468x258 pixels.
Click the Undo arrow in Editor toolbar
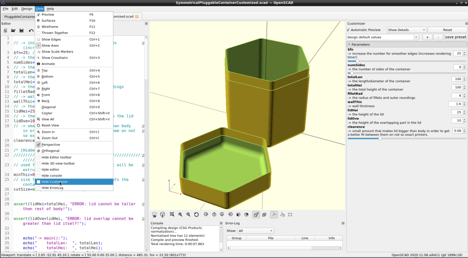[31, 31]
